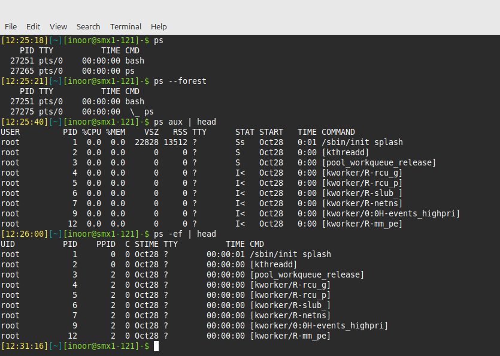The image size is (500, 356).
Task: Click PID 27275 in the forest output
Action: 22,111
